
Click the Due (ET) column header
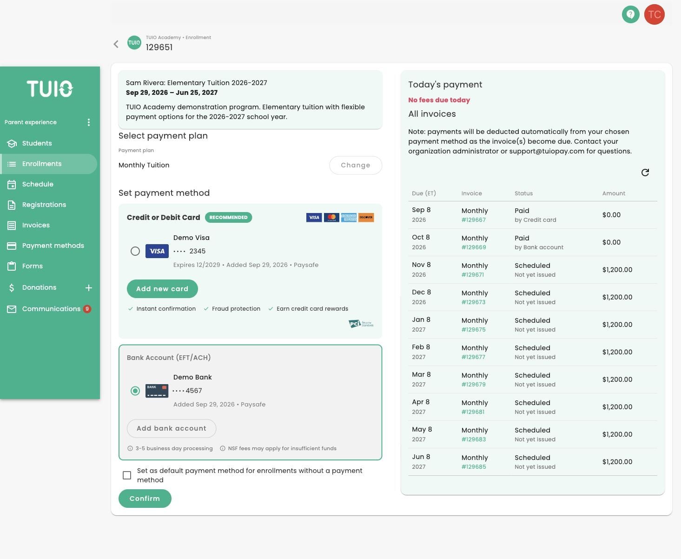tap(424, 193)
